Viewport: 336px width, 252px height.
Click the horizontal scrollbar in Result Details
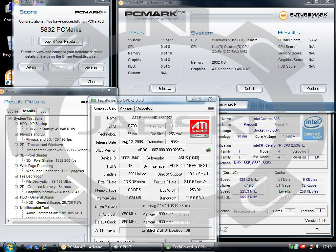point(49,221)
